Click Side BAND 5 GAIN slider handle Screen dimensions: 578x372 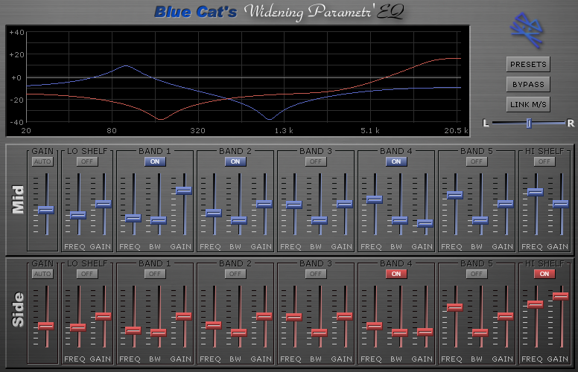506,316
